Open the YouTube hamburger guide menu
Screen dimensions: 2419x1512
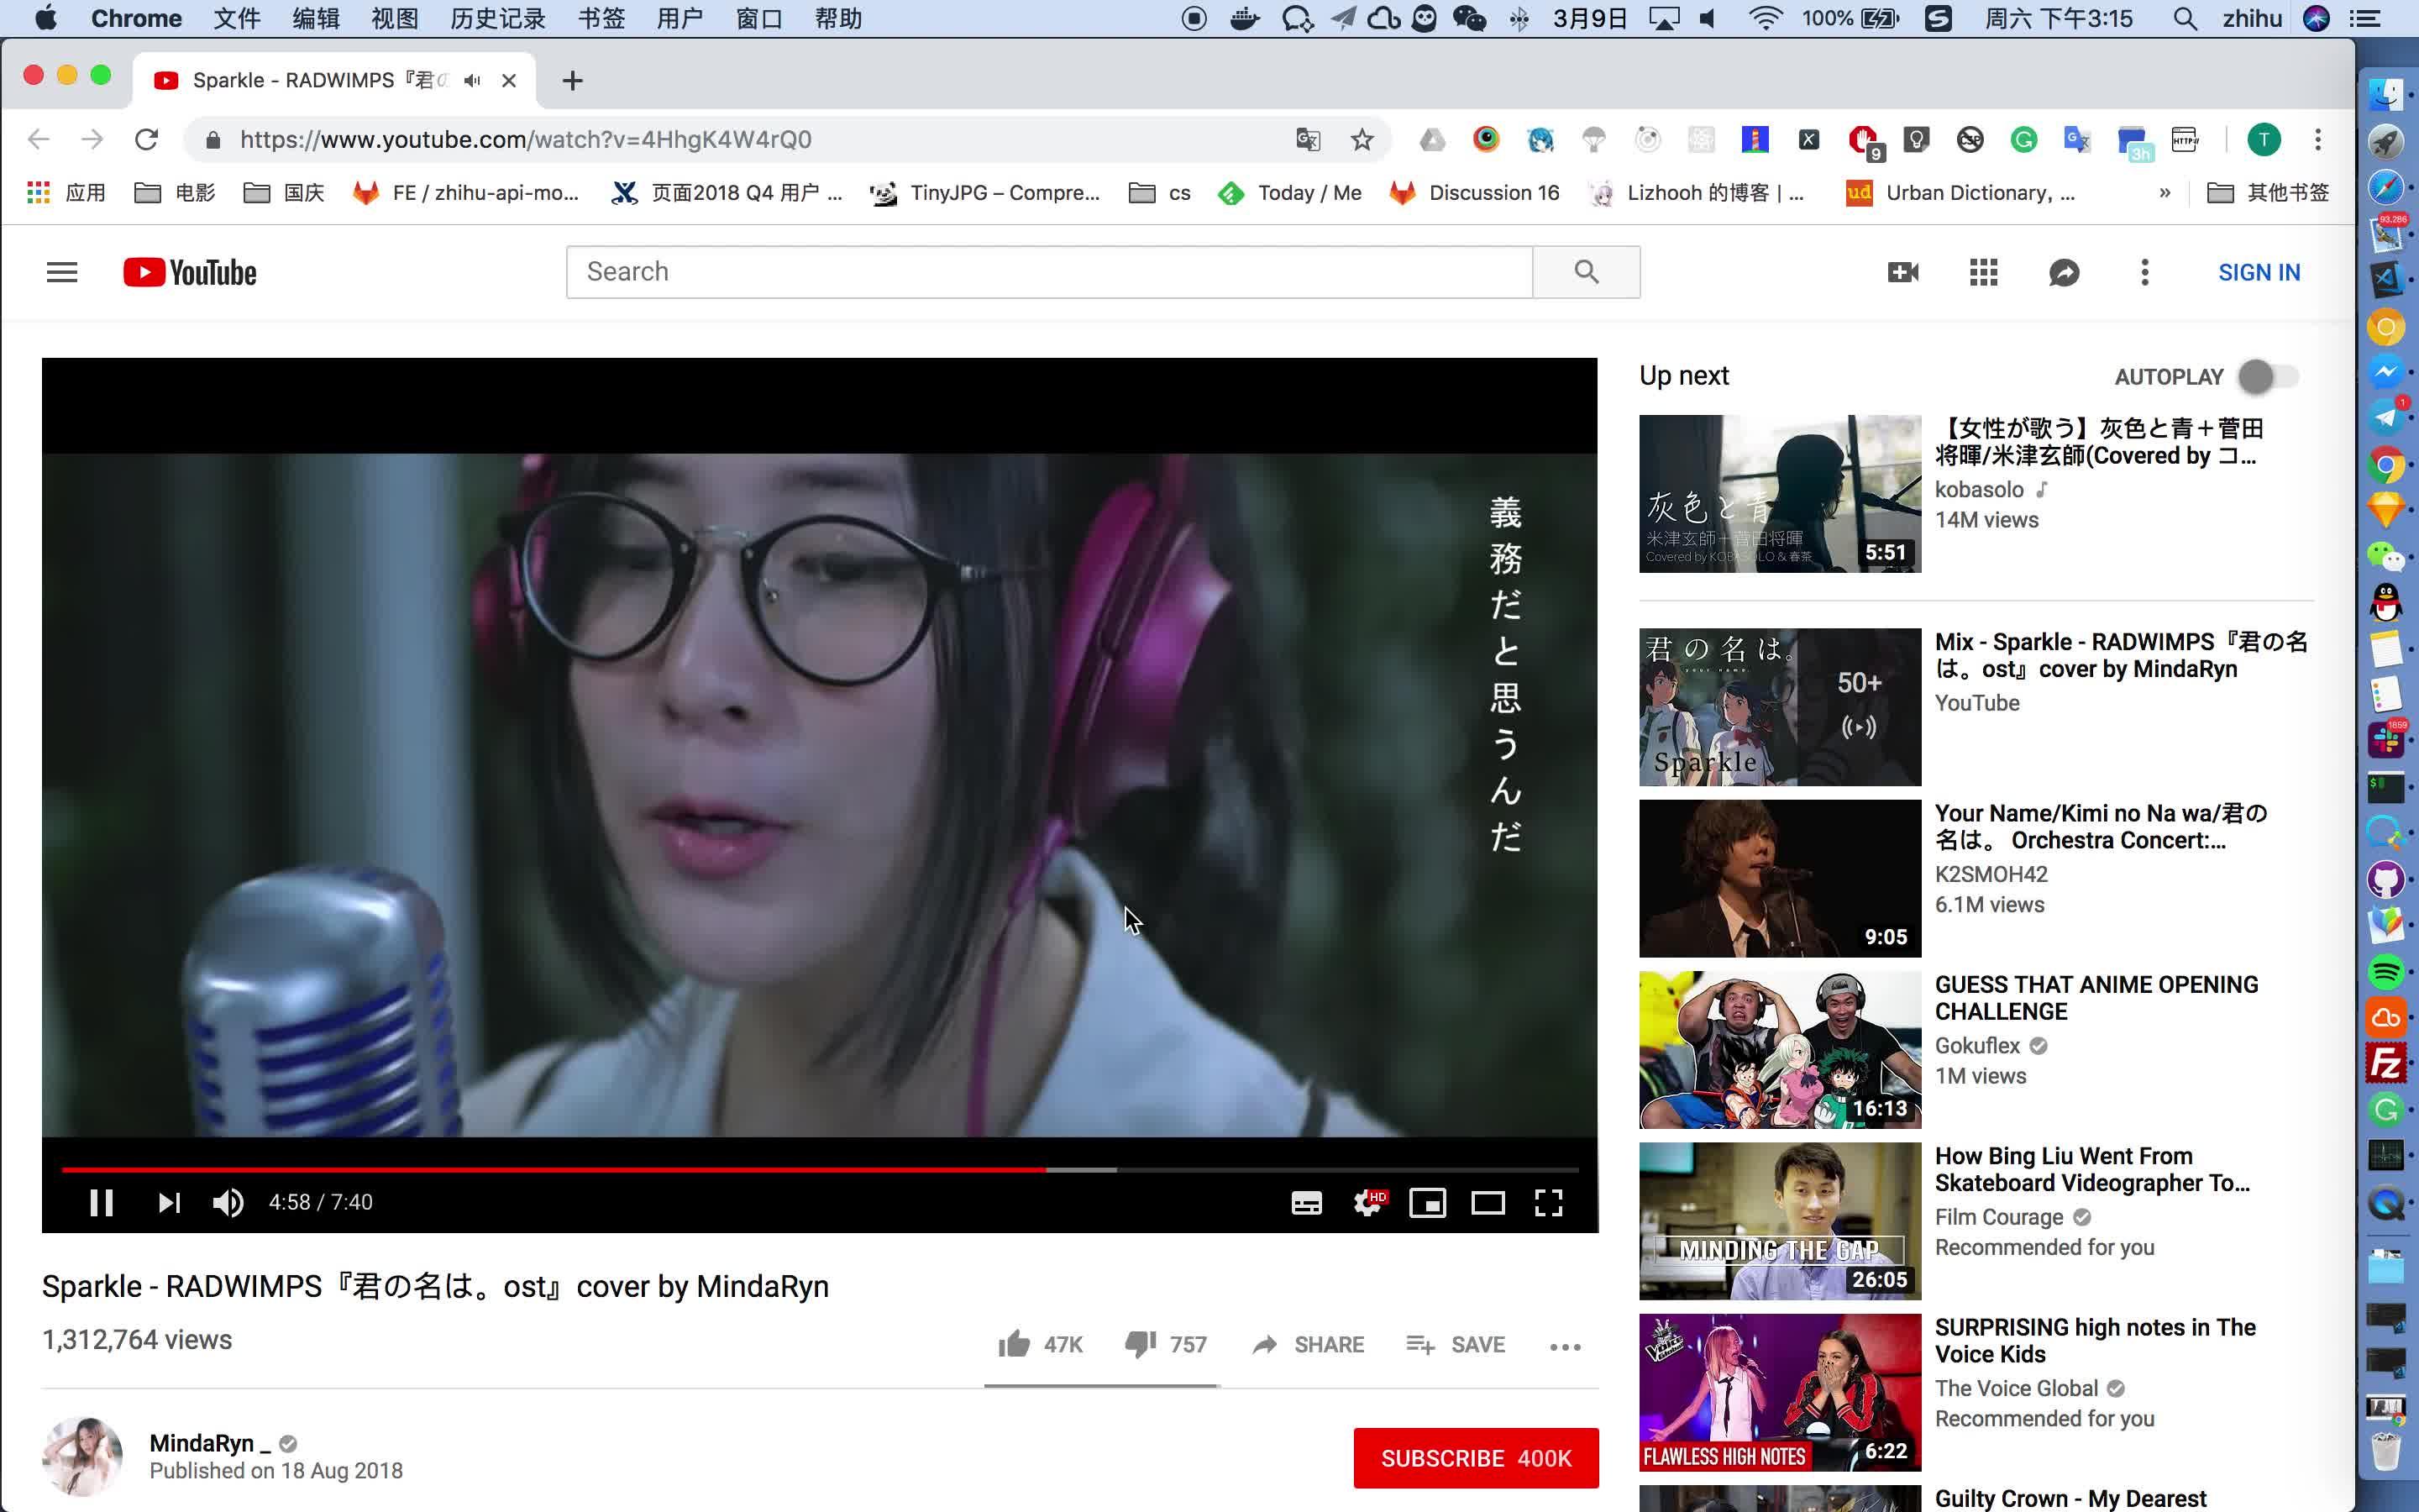point(62,272)
